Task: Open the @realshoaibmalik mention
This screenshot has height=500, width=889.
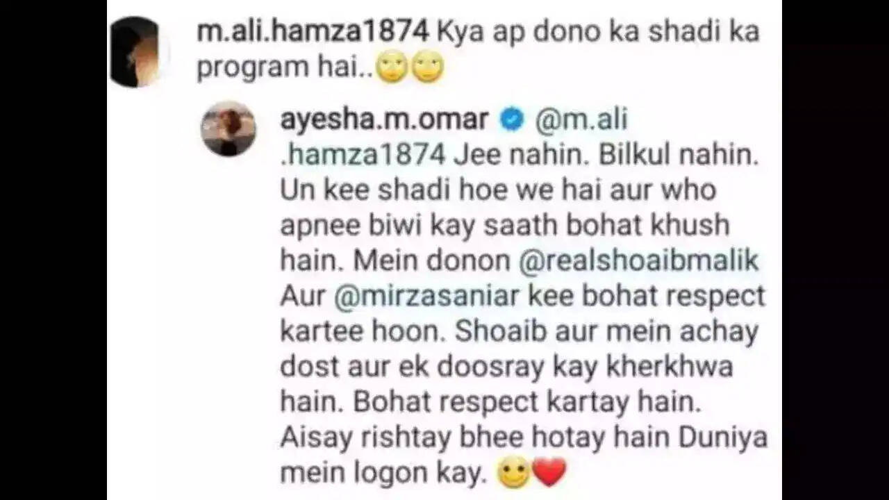Action: (639, 260)
